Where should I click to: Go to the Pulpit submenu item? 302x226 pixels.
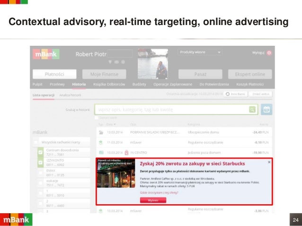click(x=37, y=84)
